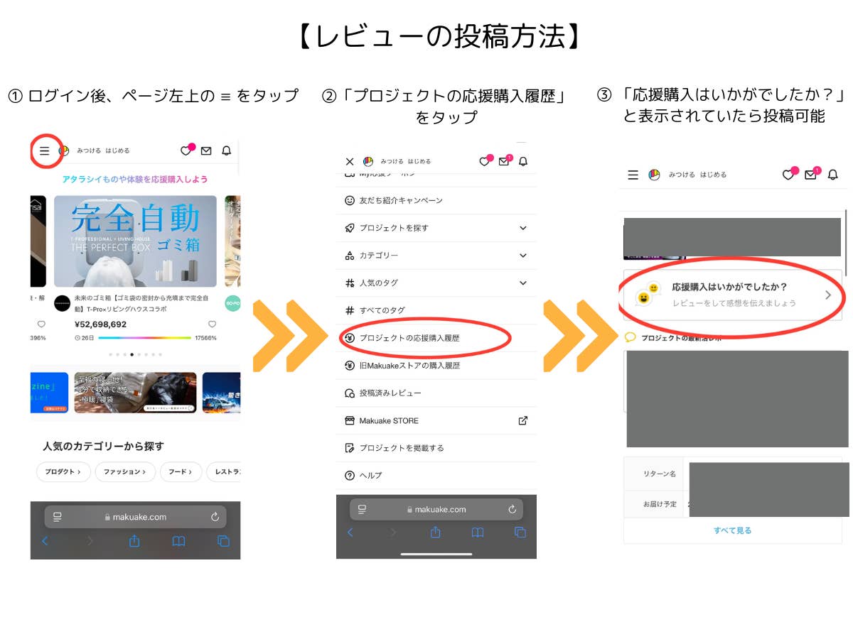Open the tabs icon in the middle screenshot's Safari toolbar
The height and width of the screenshot is (639, 853).
click(x=520, y=532)
